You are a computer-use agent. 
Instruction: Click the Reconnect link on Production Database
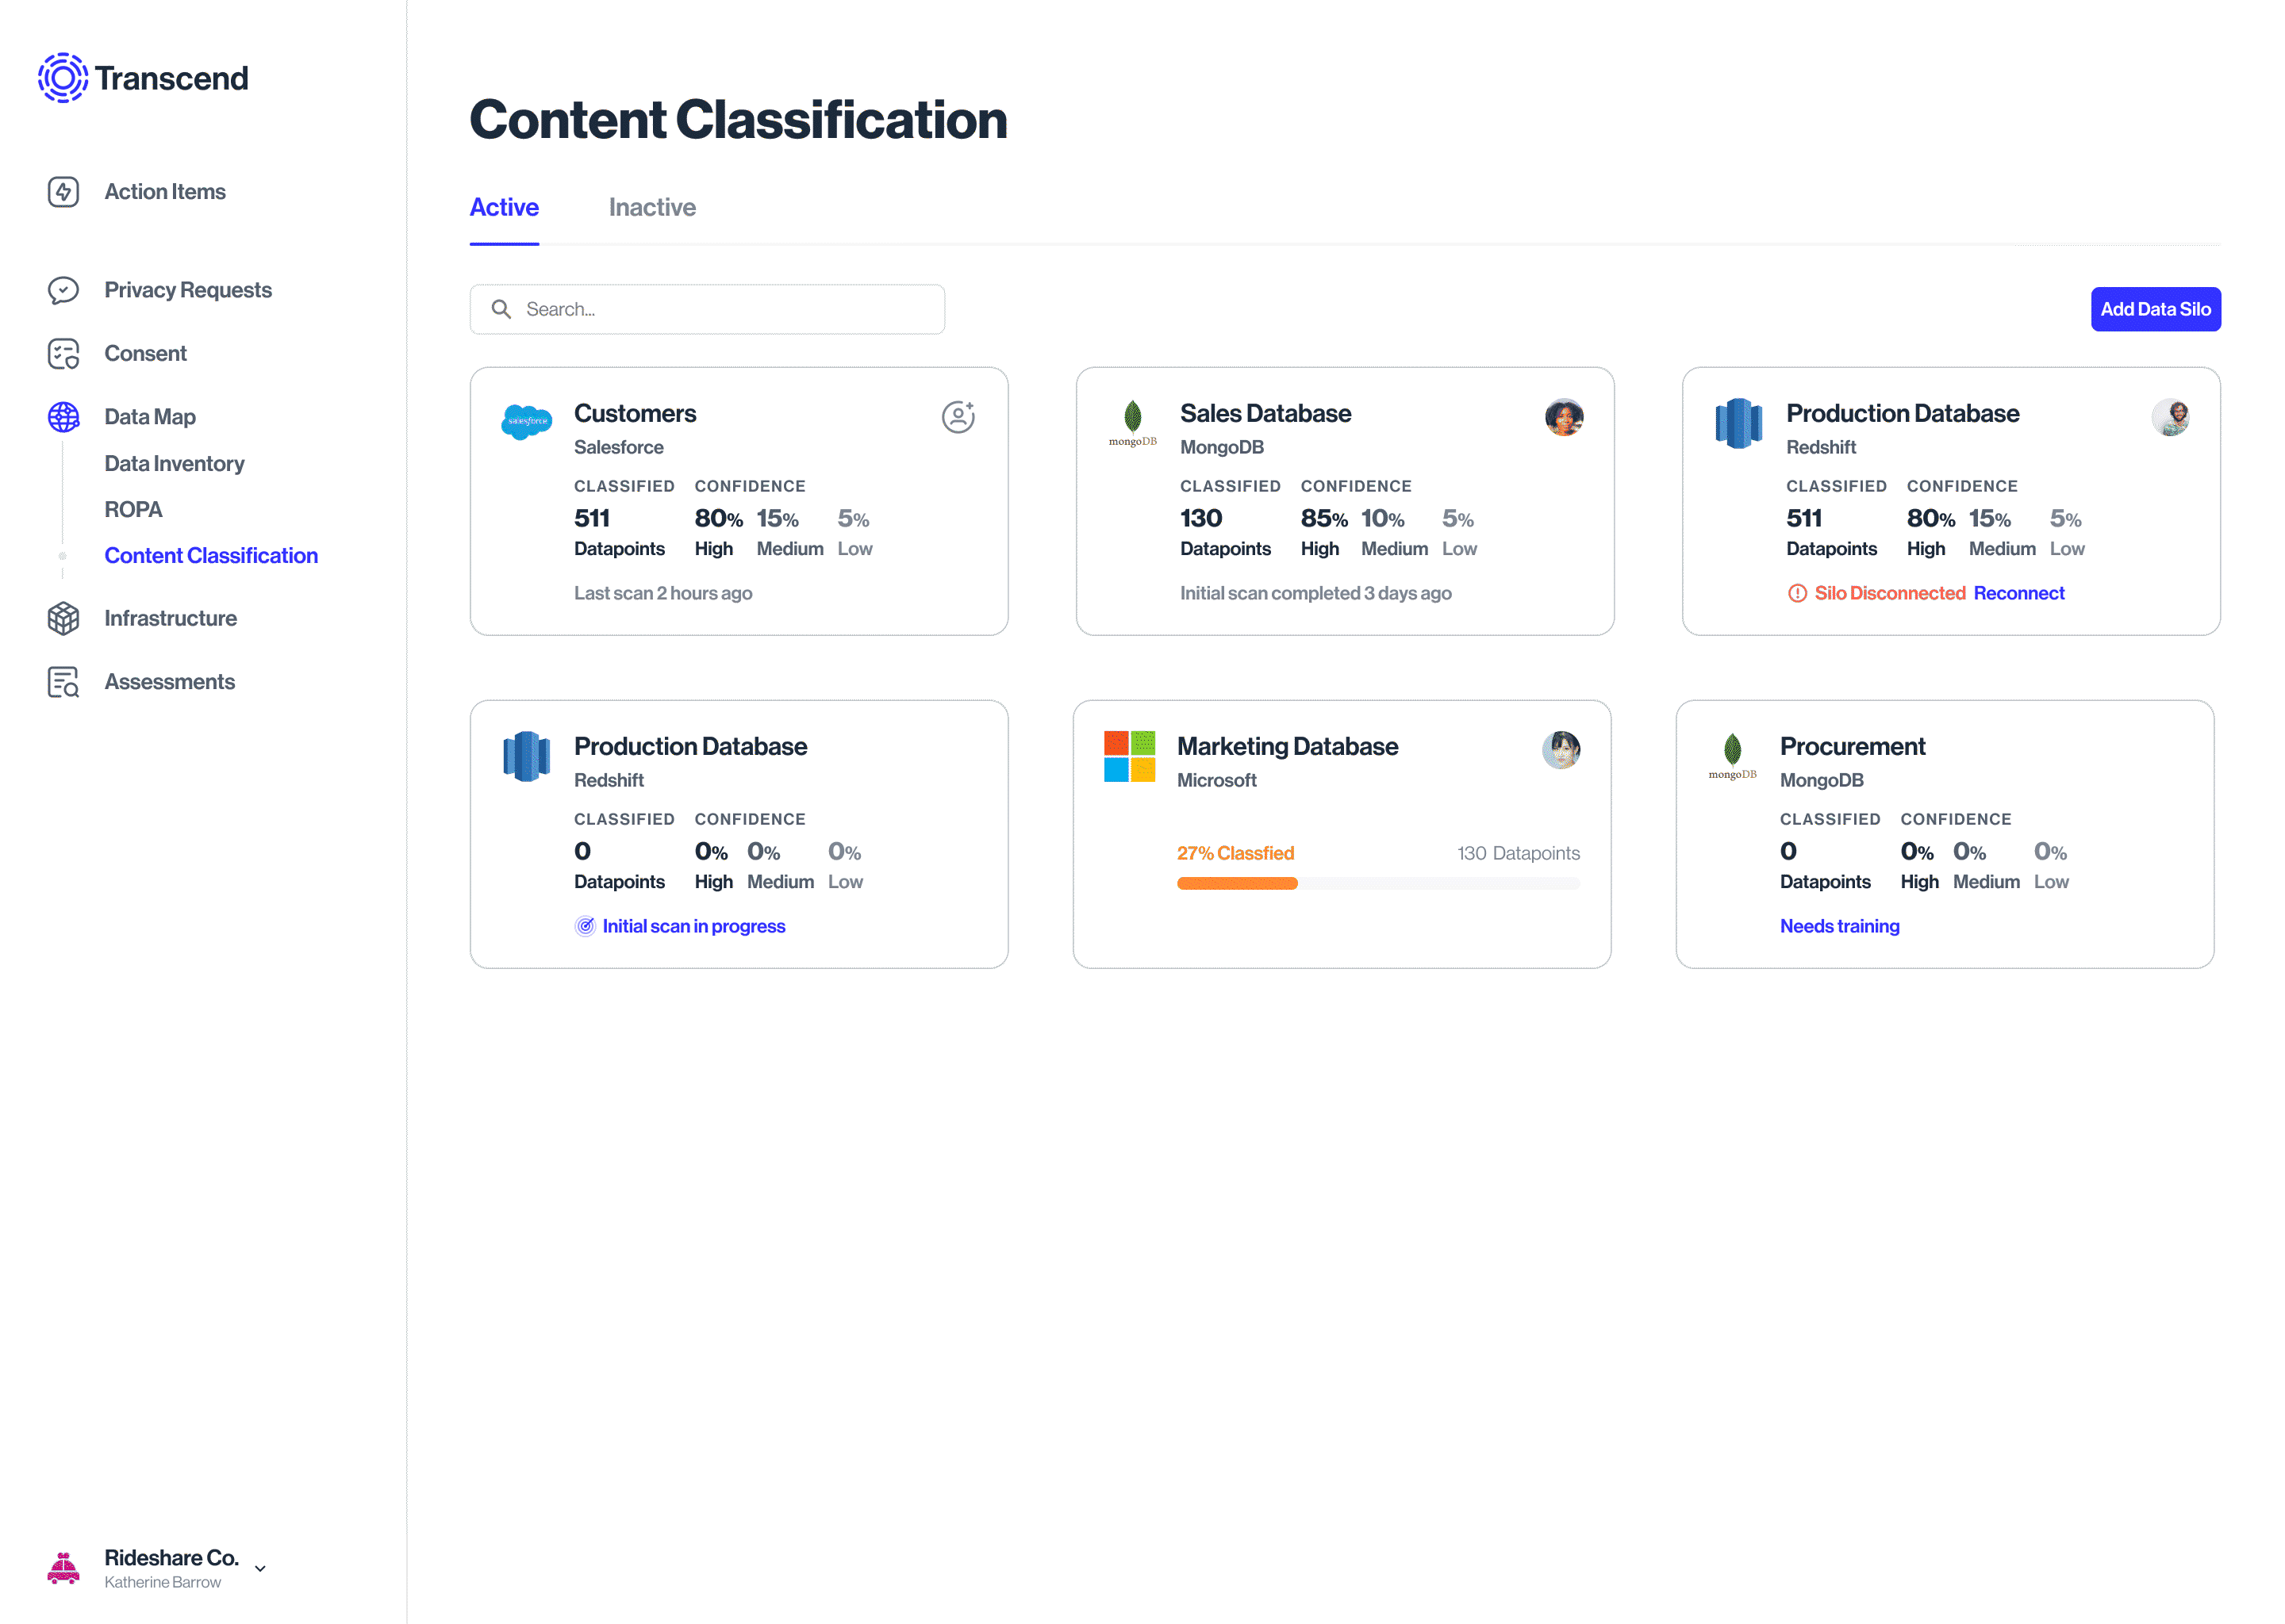(x=2018, y=593)
